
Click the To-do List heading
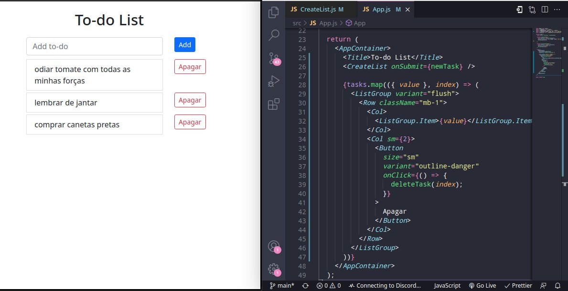point(109,20)
